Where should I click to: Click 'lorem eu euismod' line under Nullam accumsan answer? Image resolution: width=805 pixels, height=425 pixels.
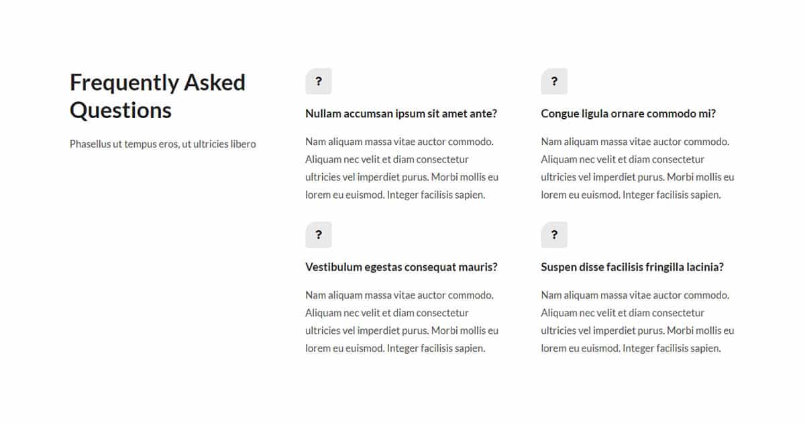(395, 195)
